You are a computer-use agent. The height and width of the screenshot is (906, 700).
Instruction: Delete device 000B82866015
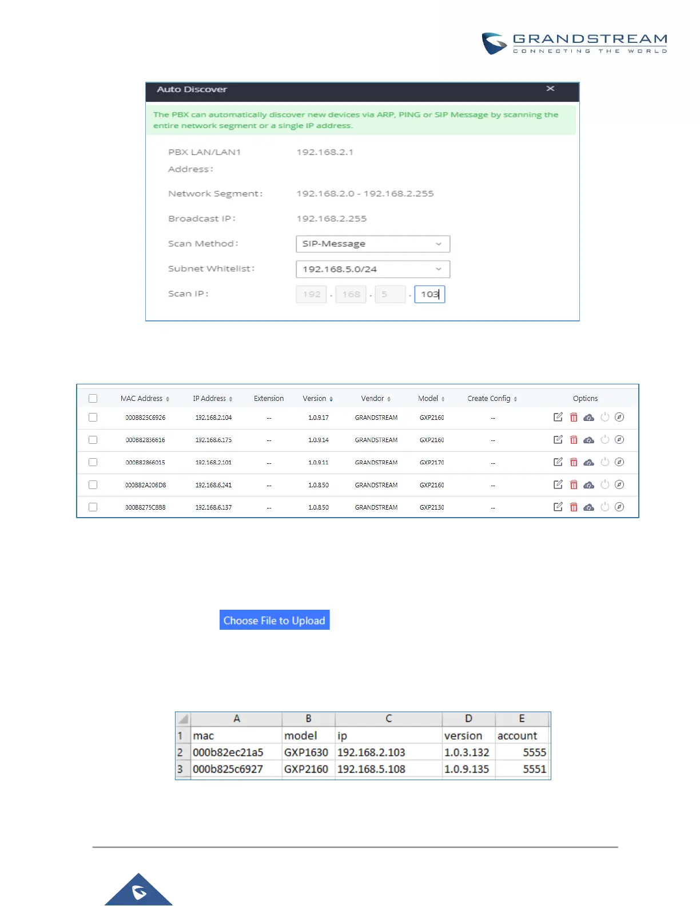click(574, 462)
